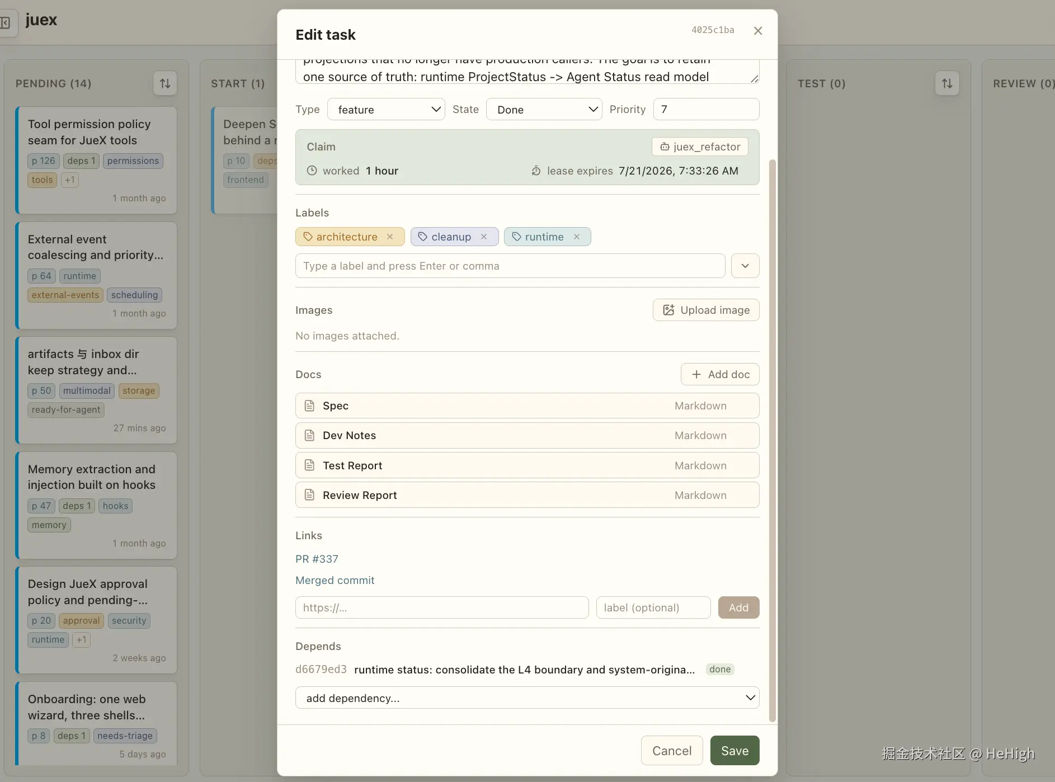The width and height of the screenshot is (1055, 782).
Task: Open Design JueX approval policy card
Action: [x=96, y=620]
